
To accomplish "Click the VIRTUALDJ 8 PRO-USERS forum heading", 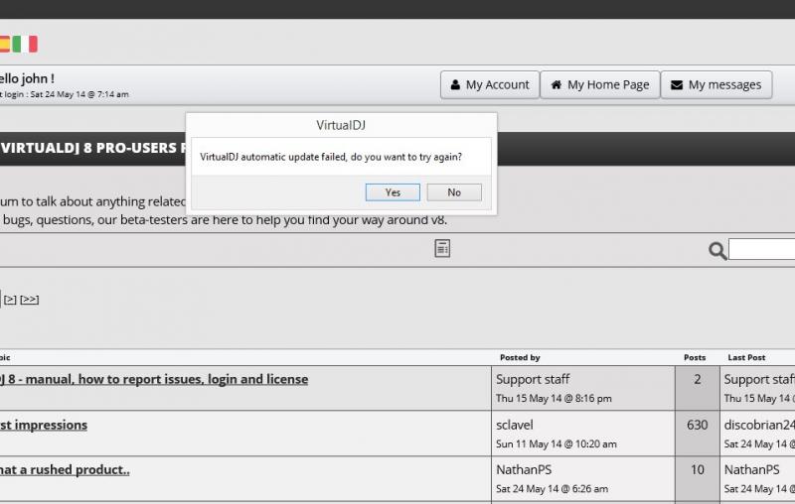I will (x=92, y=148).
